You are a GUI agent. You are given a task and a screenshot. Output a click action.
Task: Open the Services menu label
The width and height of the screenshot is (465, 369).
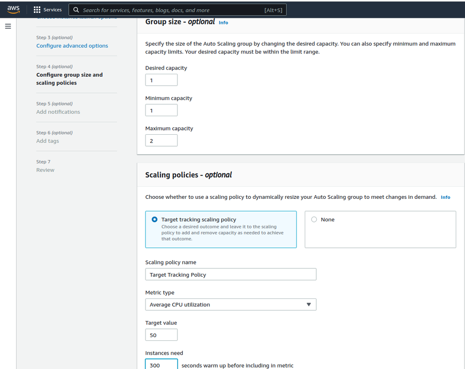point(53,10)
